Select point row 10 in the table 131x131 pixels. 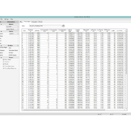coord(74,49)
